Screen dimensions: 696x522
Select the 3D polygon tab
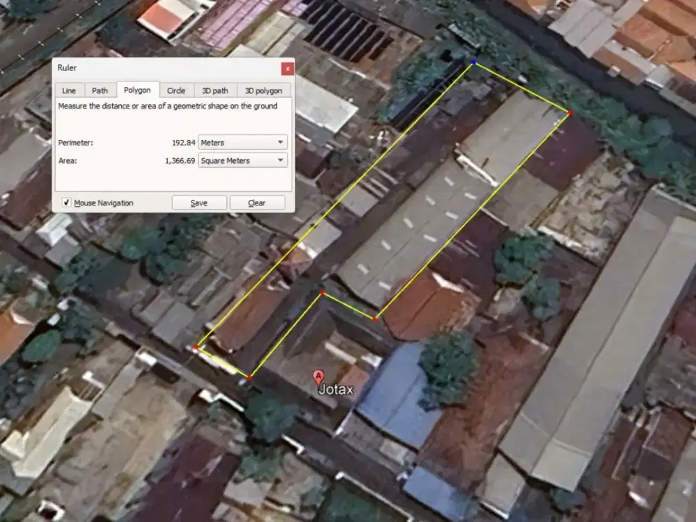tap(264, 90)
